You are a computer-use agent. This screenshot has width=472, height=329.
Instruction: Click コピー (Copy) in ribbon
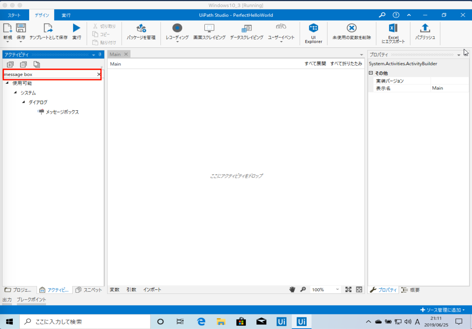[x=101, y=34]
